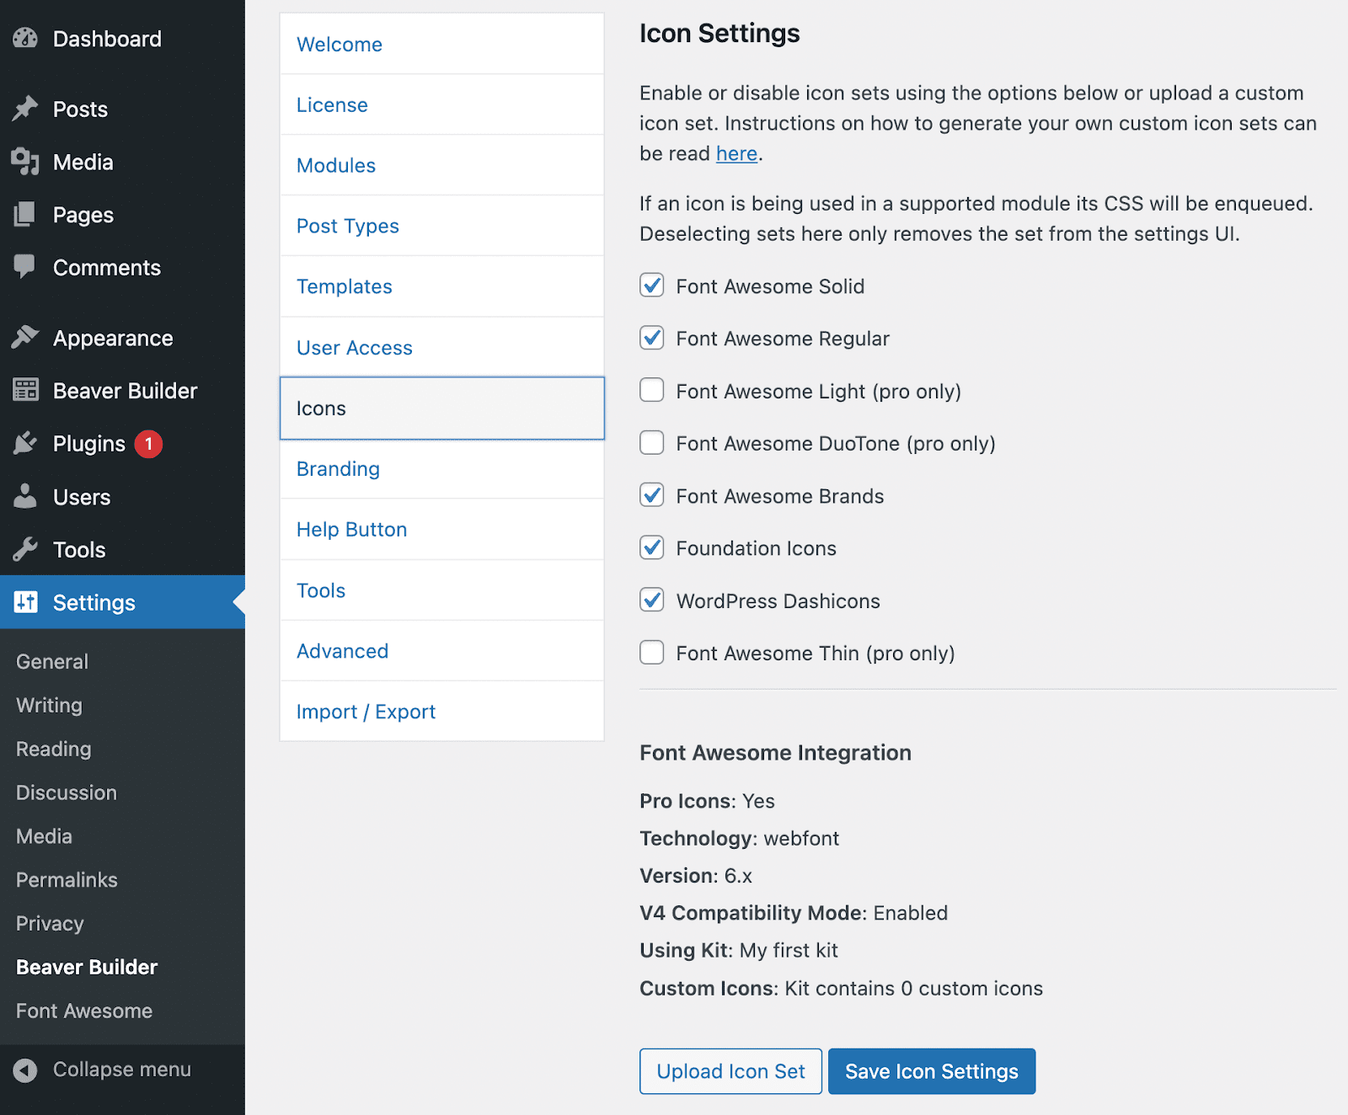Click the Appearance paintbrush icon
This screenshot has height=1115, width=1348.
click(x=25, y=338)
